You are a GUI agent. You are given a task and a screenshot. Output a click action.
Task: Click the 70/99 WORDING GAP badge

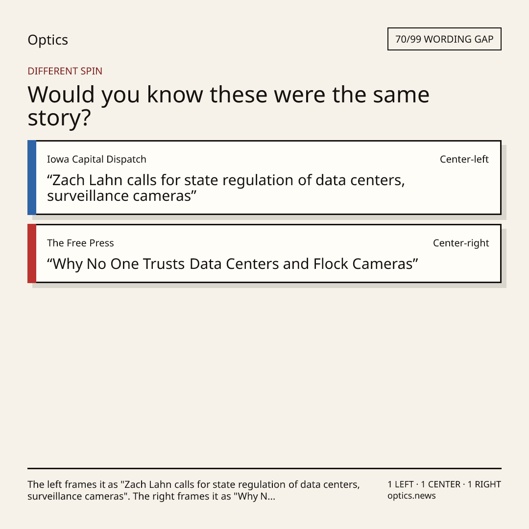click(444, 39)
